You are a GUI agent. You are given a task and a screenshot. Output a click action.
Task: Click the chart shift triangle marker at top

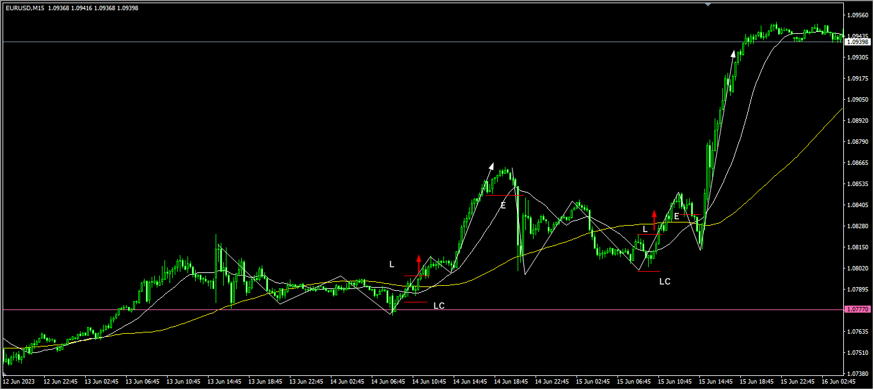click(708, 4)
